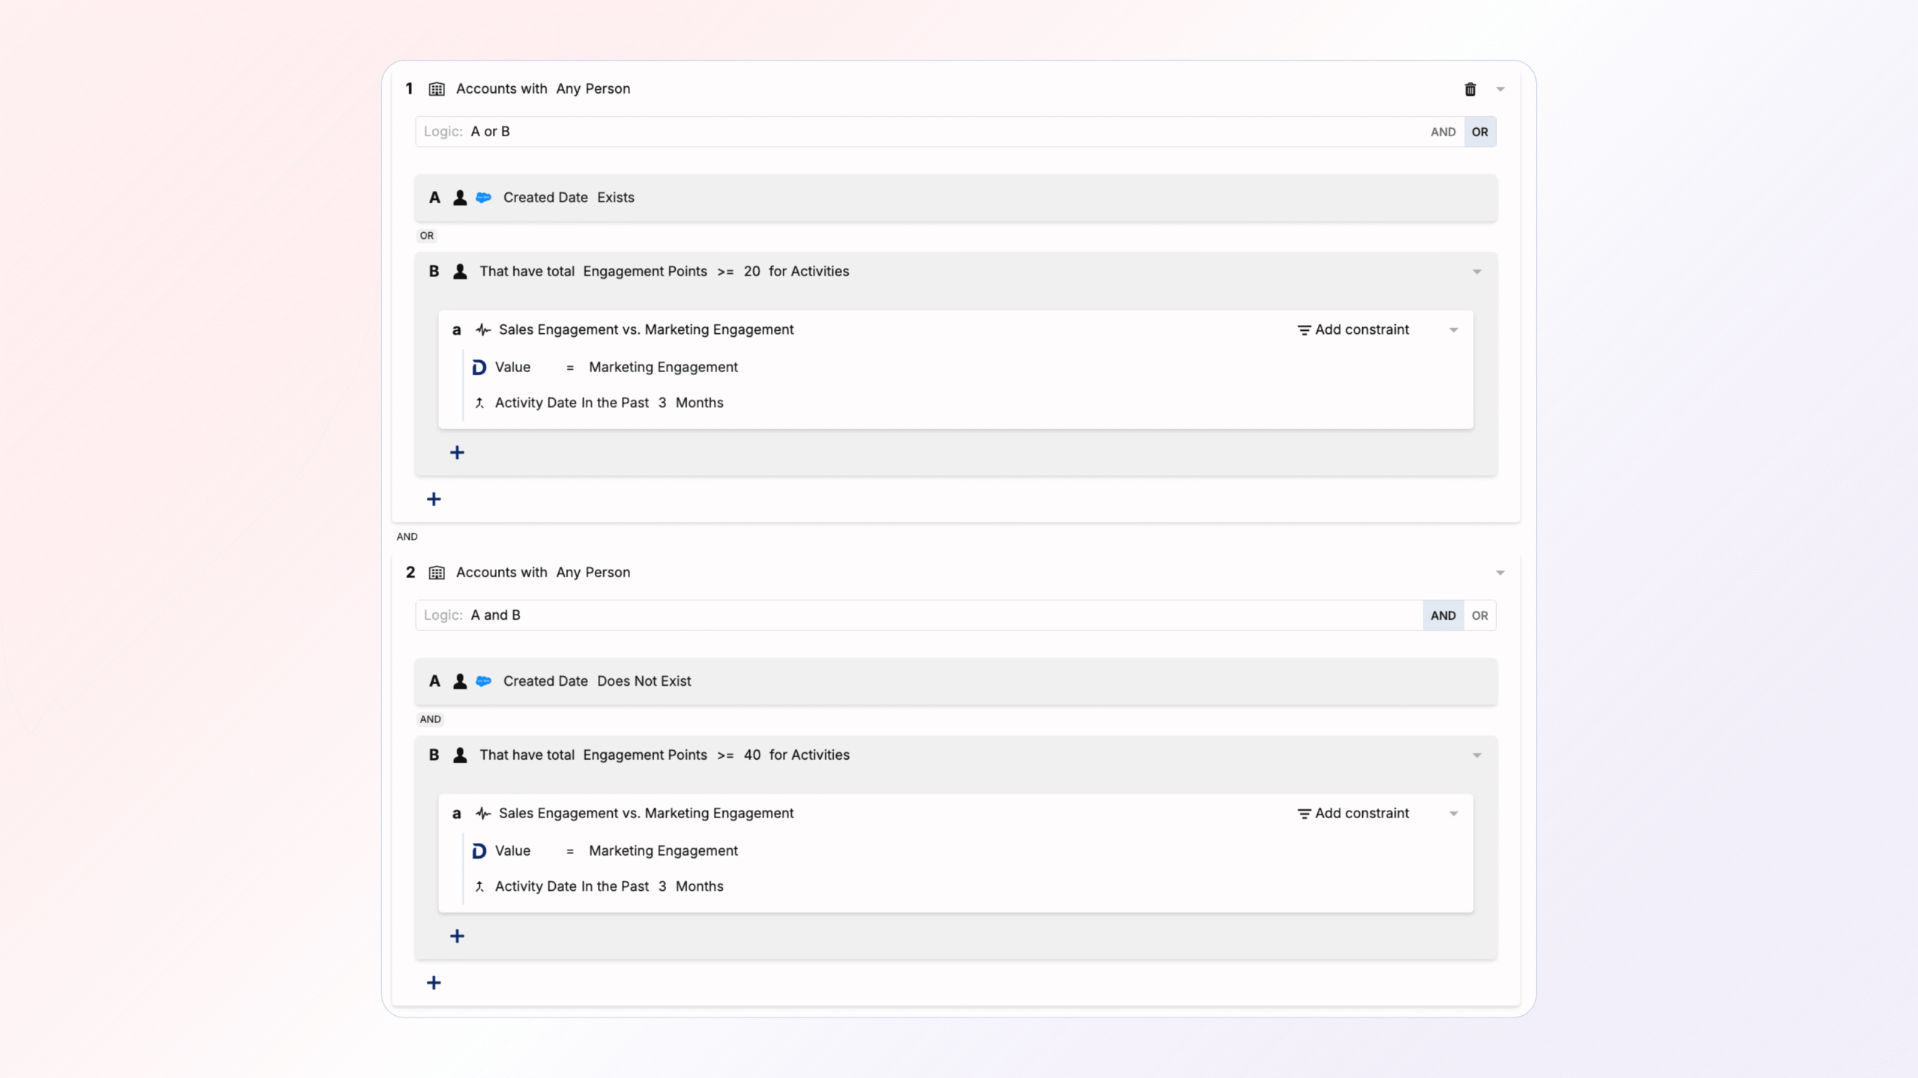Delete rule 1 with trash icon
1918x1078 pixels.
tap(1470, 89)
